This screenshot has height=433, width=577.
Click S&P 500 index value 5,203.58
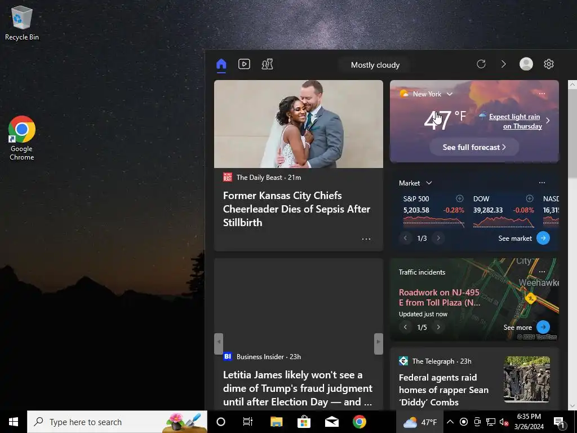416,210
